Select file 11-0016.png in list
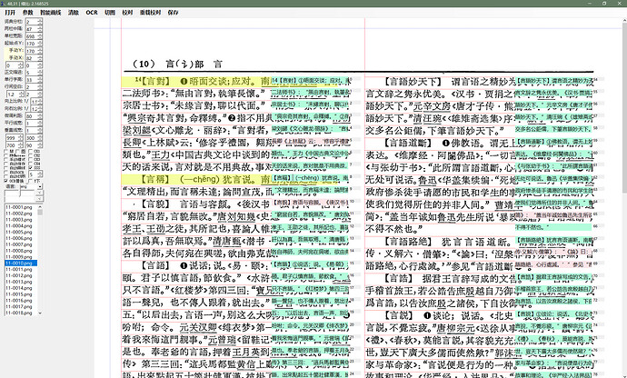 point(19,301)
